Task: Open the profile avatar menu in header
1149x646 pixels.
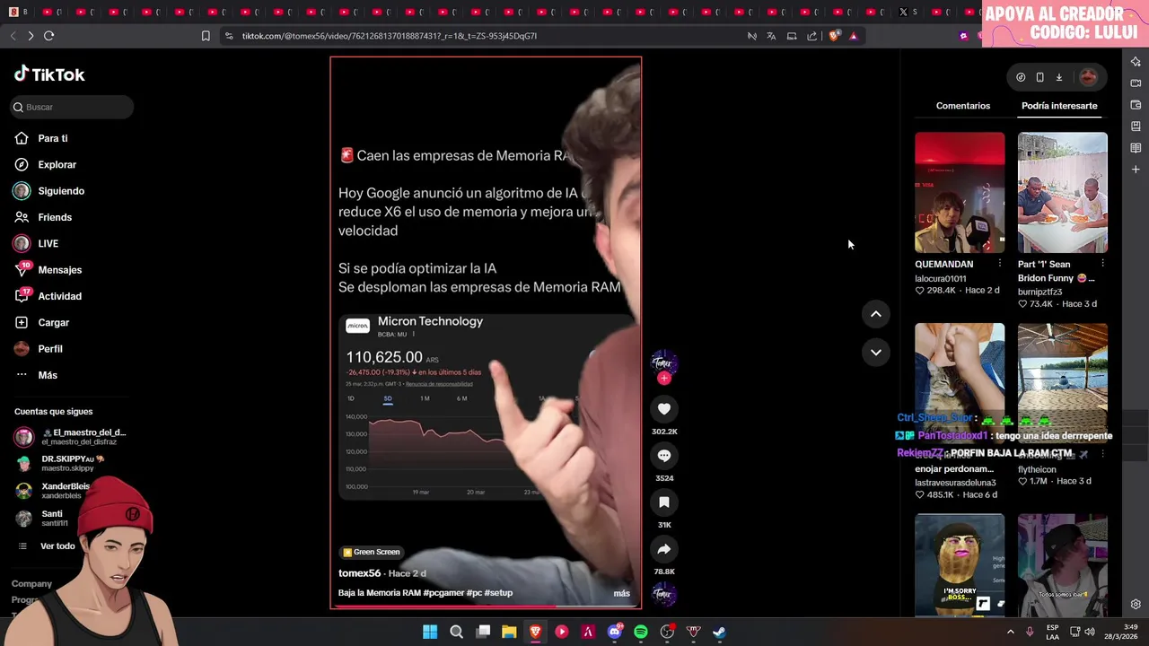Action: tap(1088, 77)
